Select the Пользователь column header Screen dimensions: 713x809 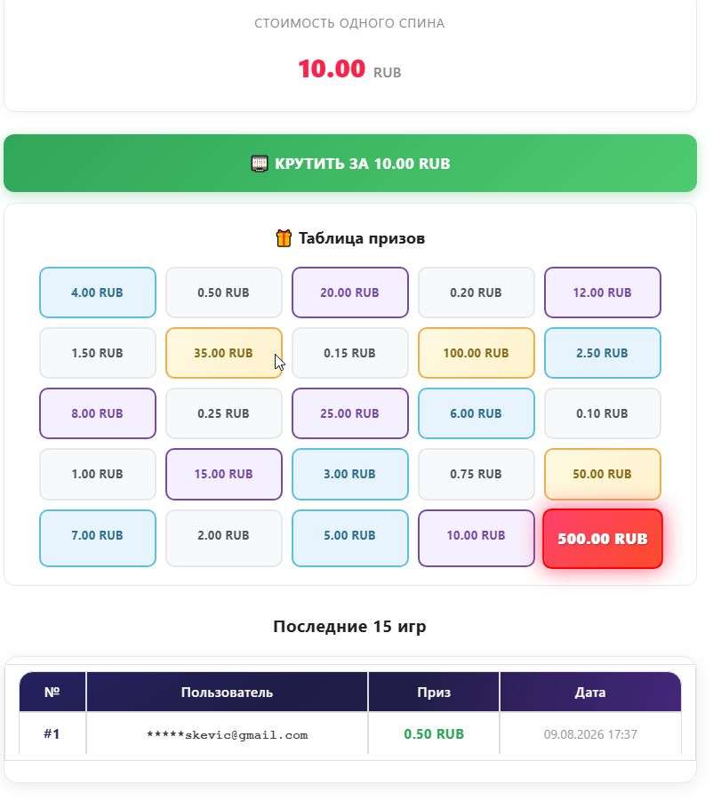pyautogui.click(x=227, y=692)
